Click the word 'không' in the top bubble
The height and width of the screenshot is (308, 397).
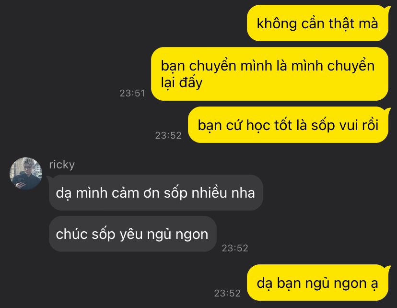pyautogui.click(x=277, y=24)
